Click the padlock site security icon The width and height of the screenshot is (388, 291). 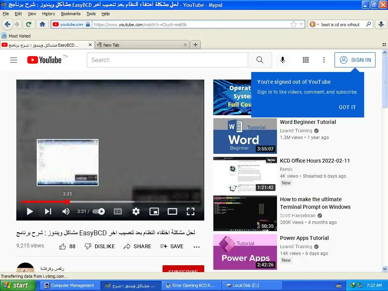[x=88, y=24]
